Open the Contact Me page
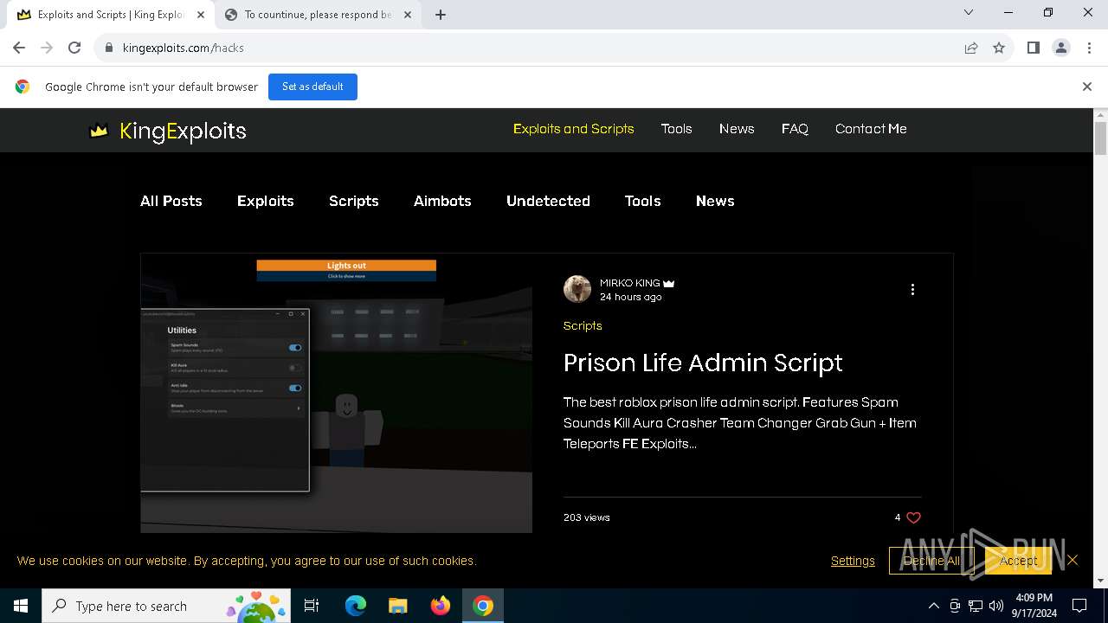This screenshot has height=623, width=1108. (x=871, y=129)
